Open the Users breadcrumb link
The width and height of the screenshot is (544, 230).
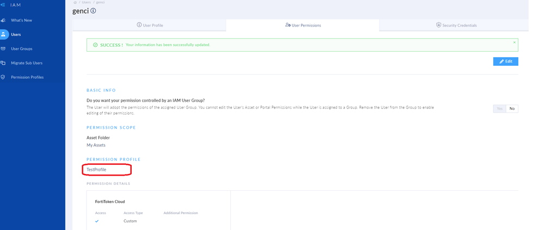(87, 2)
